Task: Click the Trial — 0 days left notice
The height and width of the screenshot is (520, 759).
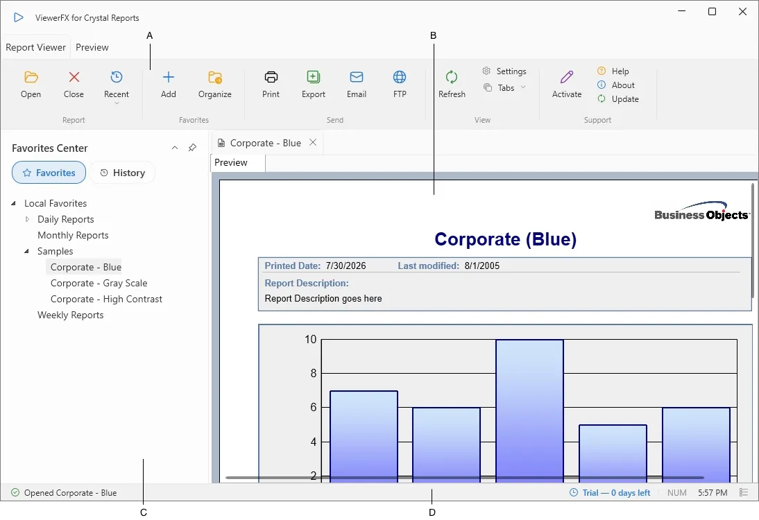Action: click(x=616, y=493)
